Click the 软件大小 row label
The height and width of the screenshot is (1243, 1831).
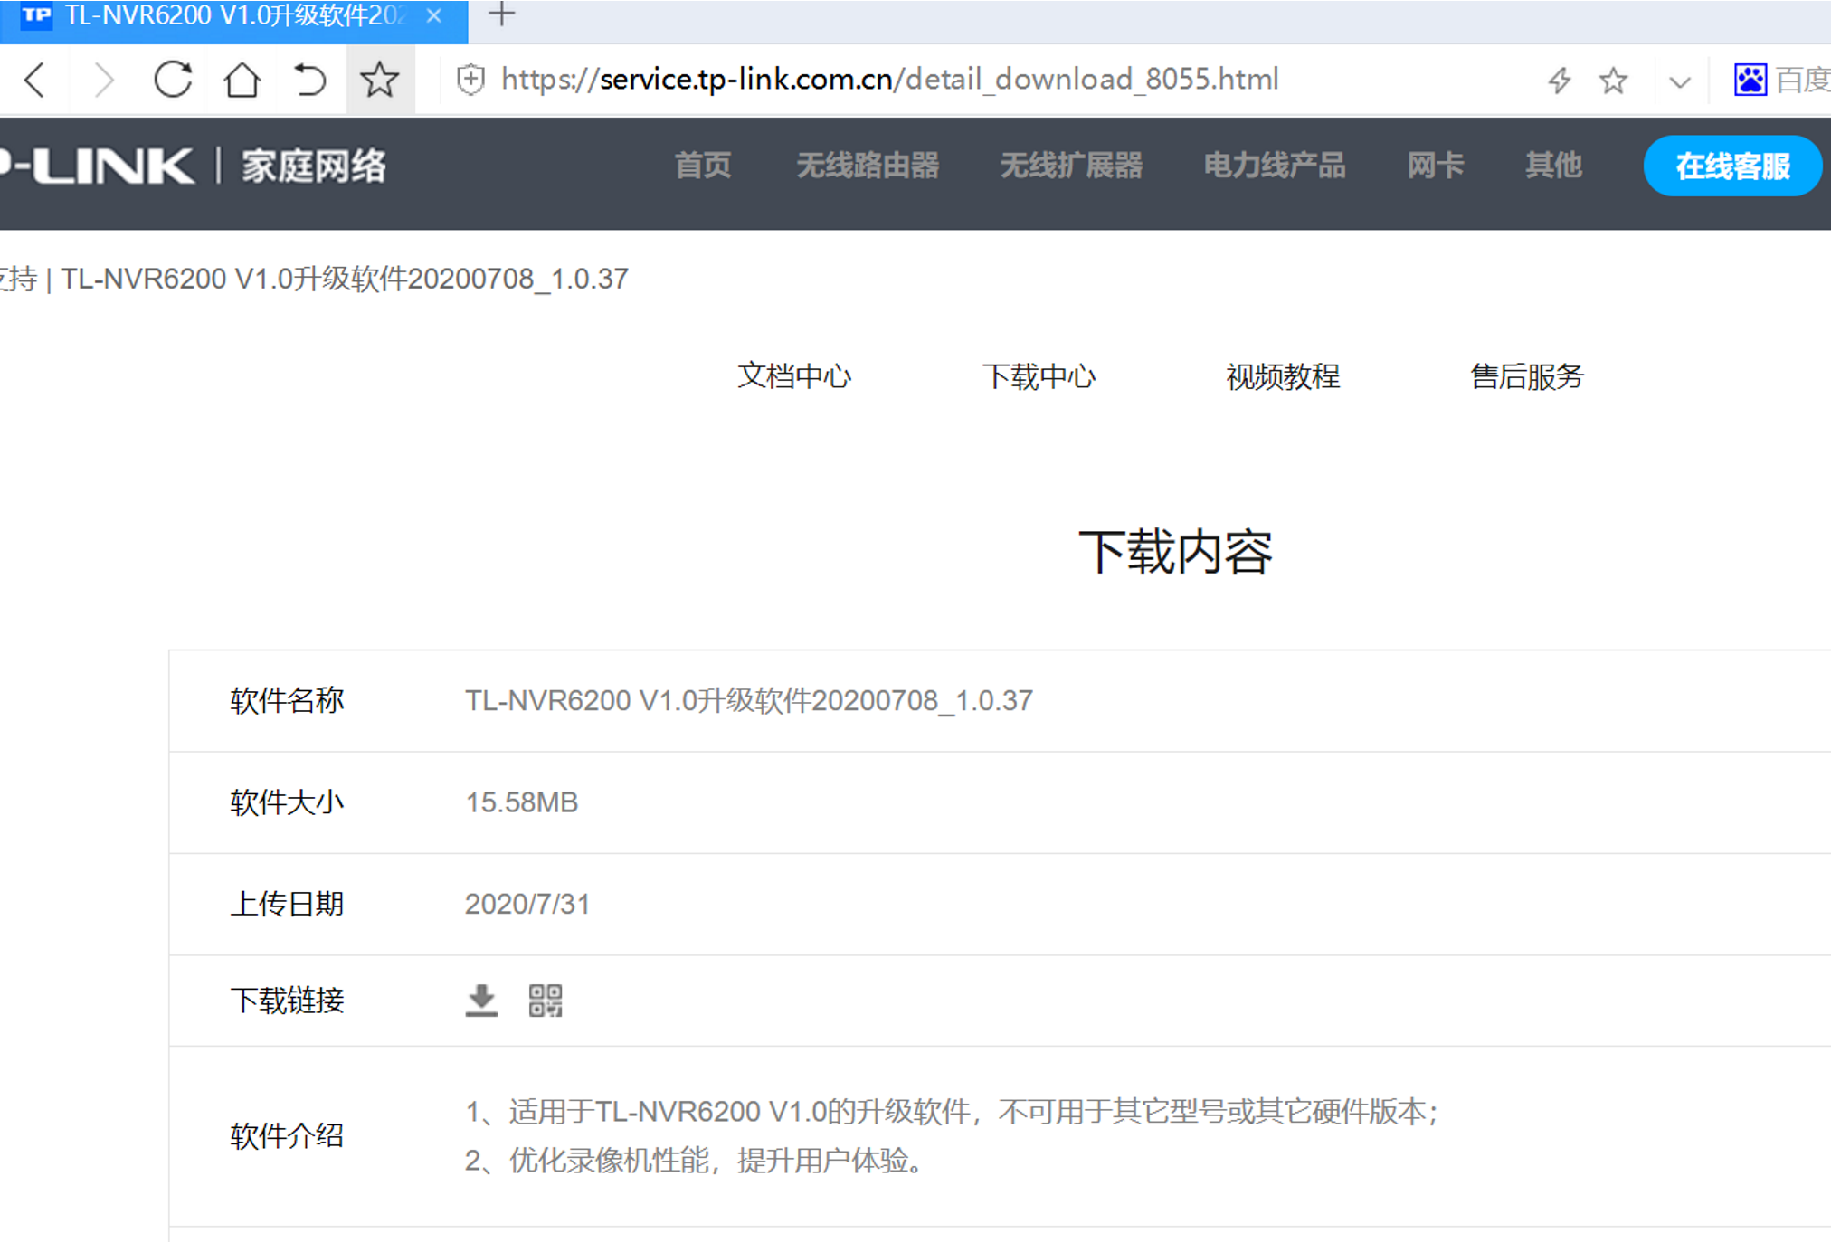coord(287,802)
